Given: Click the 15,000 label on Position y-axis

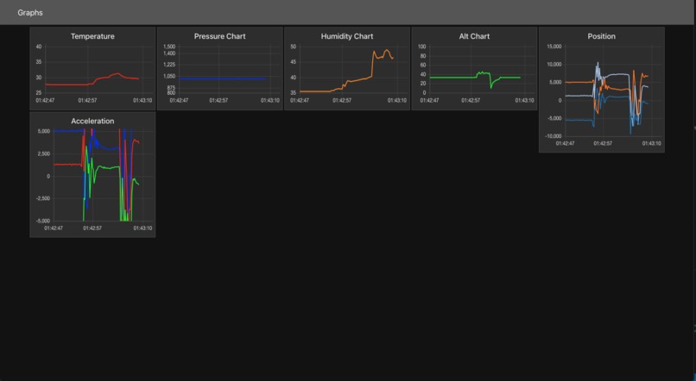Looking at the screenshot, I should click(x=554, y=47).
